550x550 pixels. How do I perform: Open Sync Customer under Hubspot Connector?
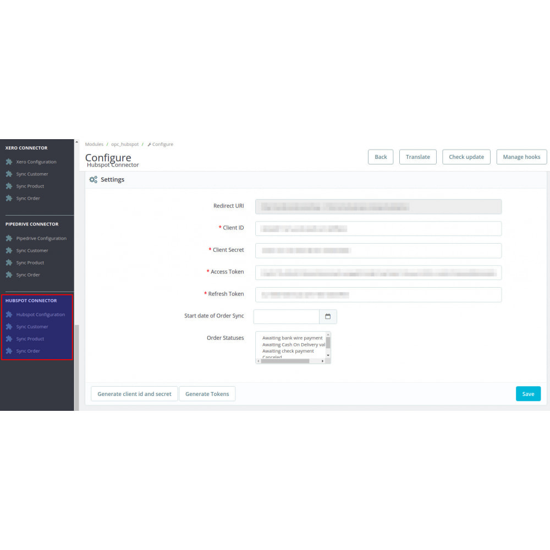32,327
